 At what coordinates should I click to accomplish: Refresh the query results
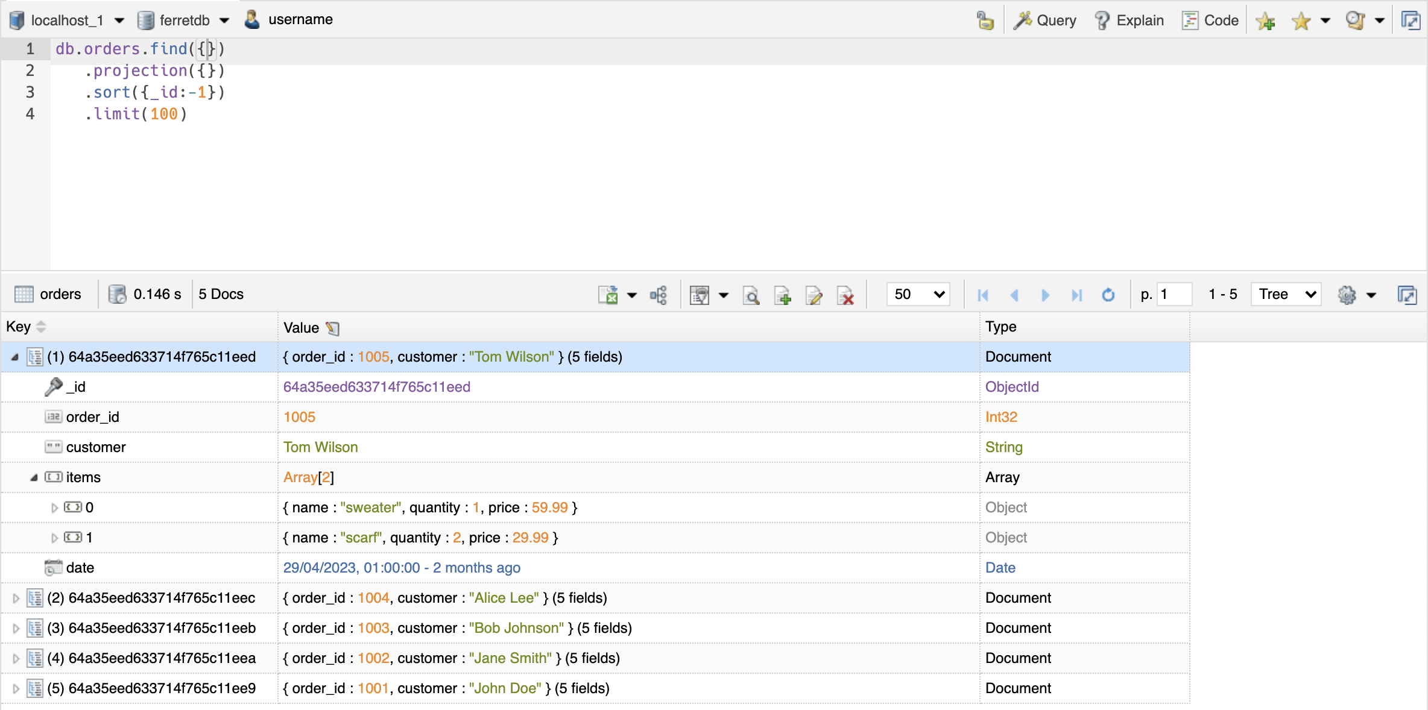click(1108, 295)
